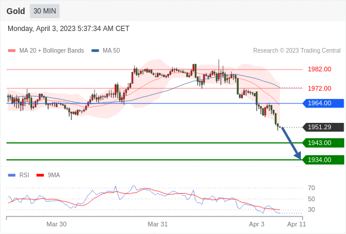This screenshot has width=346, height=234.
Task: Click the 1972.00 resistance level label
Action: (x=320, y=88)
